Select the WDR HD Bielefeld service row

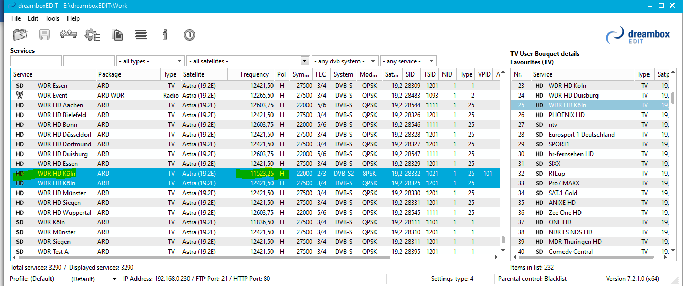click(x=255, y=115)
